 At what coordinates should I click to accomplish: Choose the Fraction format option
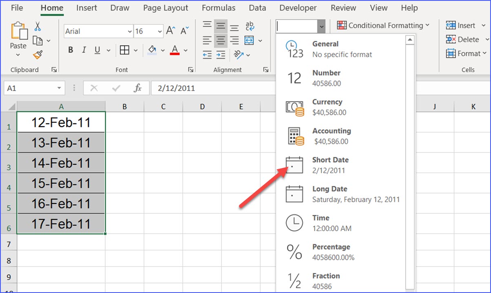click(x=341, y=281)
